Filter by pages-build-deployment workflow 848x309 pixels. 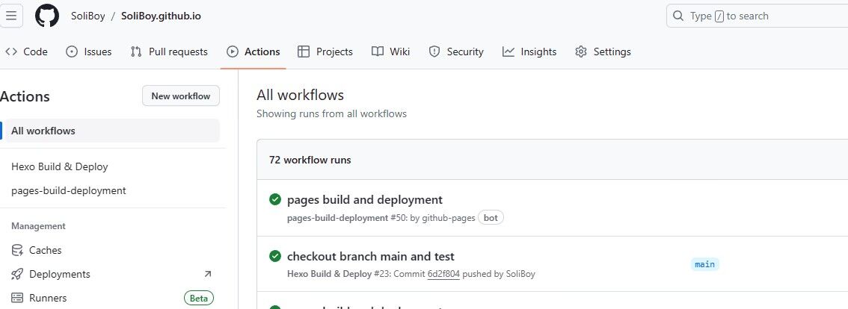pyautogui.click(x=69, y=190)
